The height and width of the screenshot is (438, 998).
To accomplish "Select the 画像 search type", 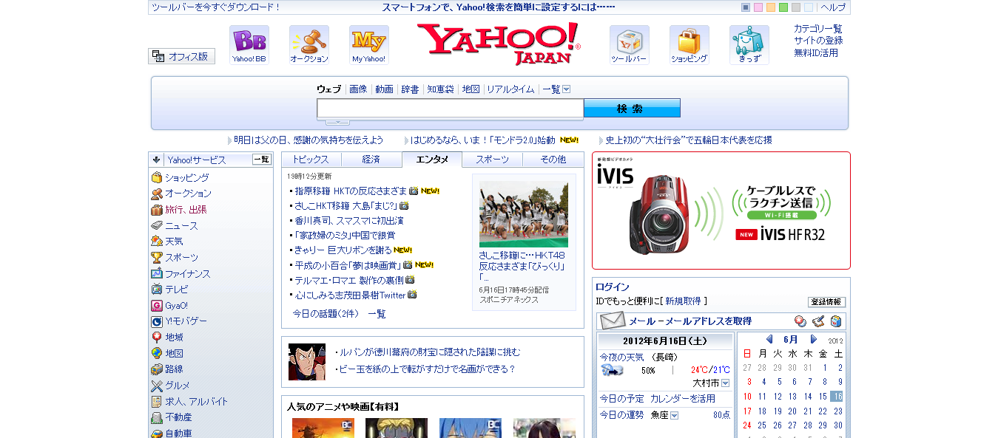I will point(358,89).
